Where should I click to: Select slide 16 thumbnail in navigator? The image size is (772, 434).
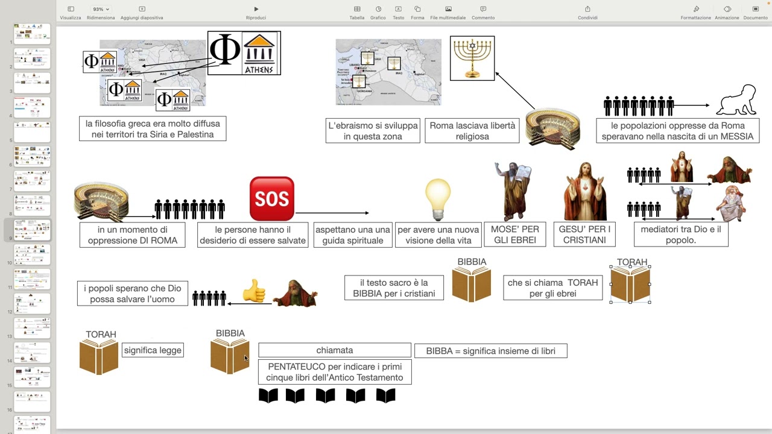pyautogui.click(x=32, y=401)
